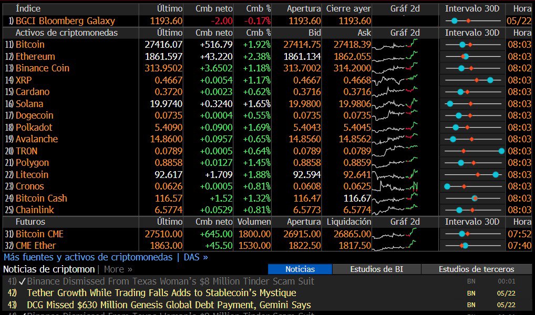The image size is (535, 315).
Task: Open news headline about Tether Growth
Action: point(161,293)
